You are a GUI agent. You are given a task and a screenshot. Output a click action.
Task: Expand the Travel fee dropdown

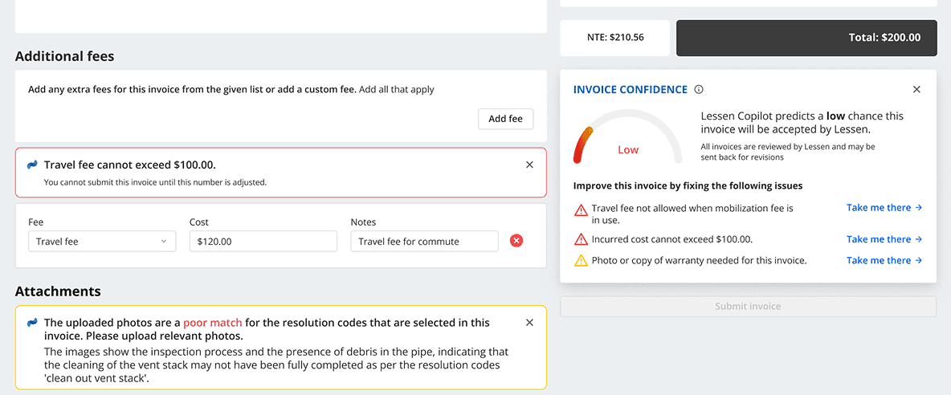[x=102, y=241]
